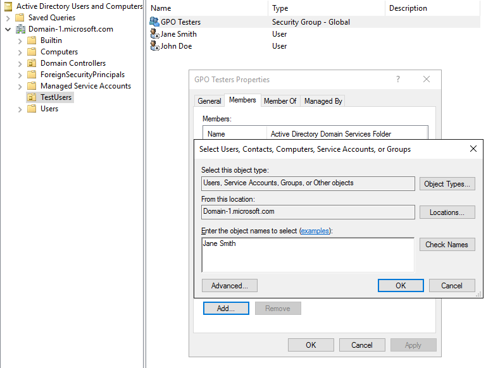493x368 pixels.
Task: Click the Users folder icon in tree
Action: pos(32,109)
